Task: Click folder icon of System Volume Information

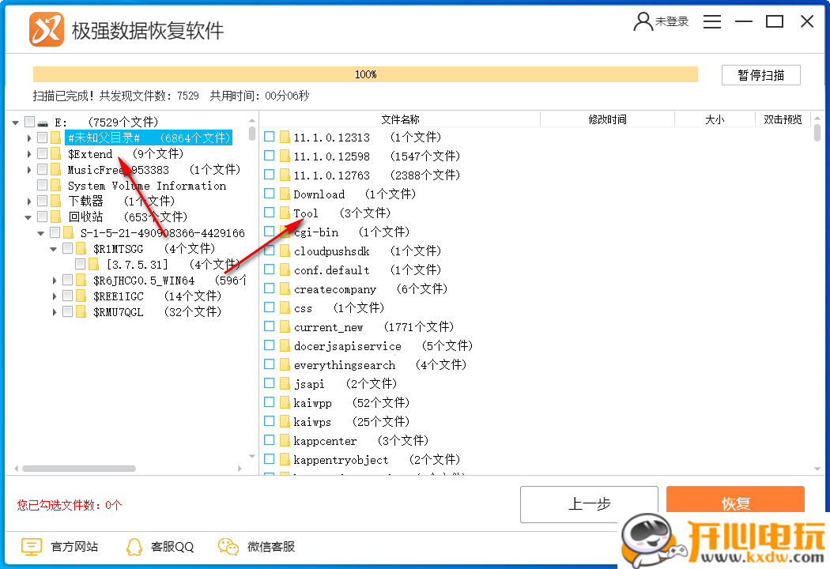Action: tap(55, 185)
